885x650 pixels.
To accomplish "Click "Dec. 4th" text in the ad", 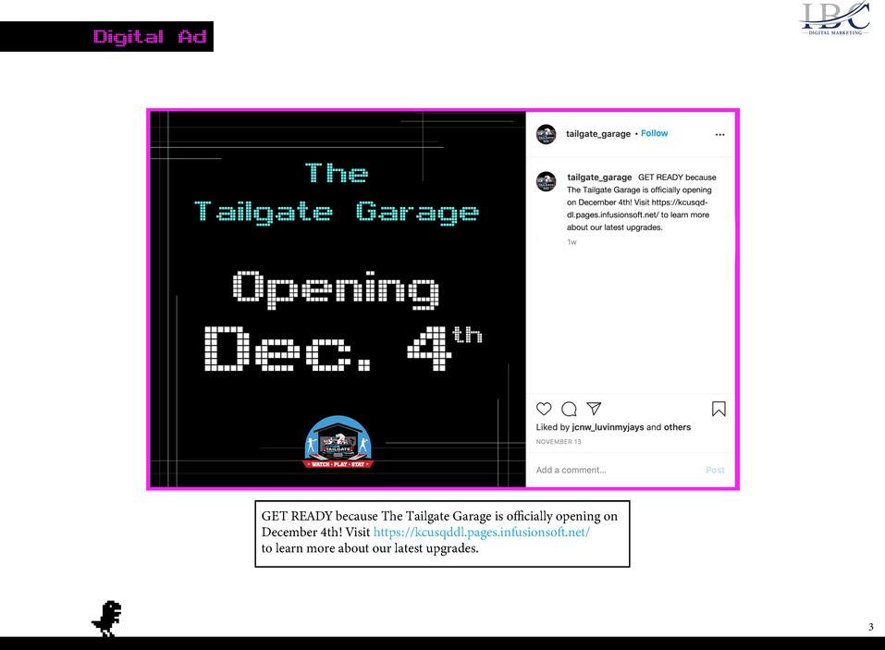I will pyautogui.click(x=343, y=349).
